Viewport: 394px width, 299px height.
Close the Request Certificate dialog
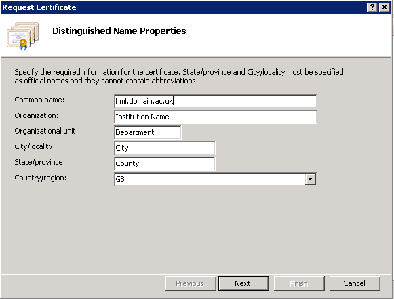385,7
